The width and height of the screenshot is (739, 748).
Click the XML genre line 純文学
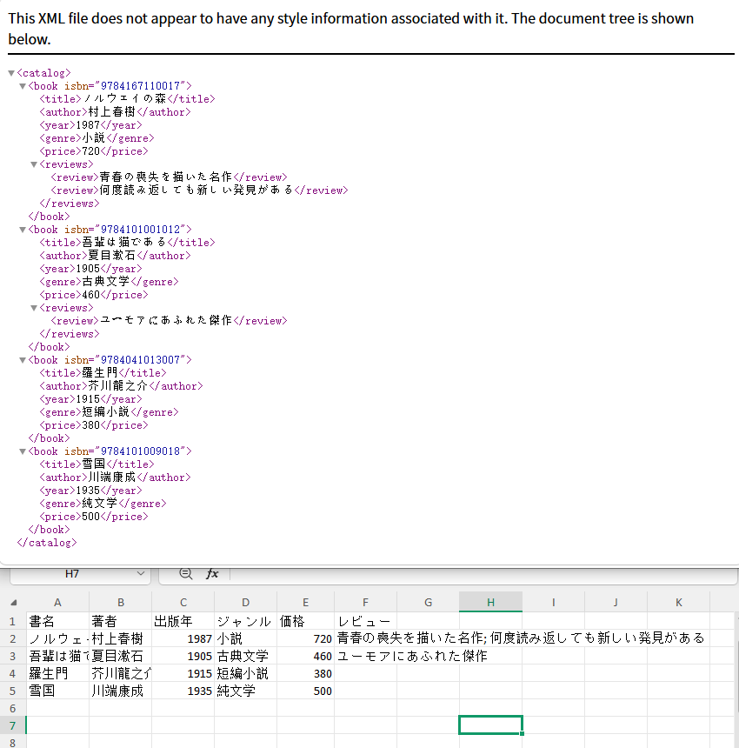(103, 504)
